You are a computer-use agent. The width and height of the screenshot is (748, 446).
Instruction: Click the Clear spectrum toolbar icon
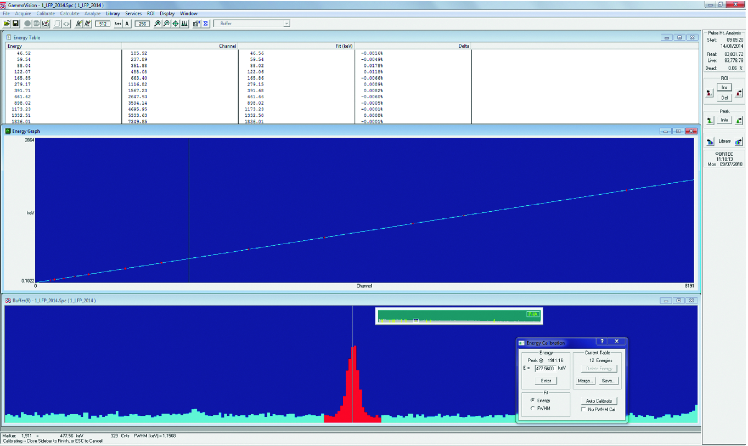coord(46,24)
